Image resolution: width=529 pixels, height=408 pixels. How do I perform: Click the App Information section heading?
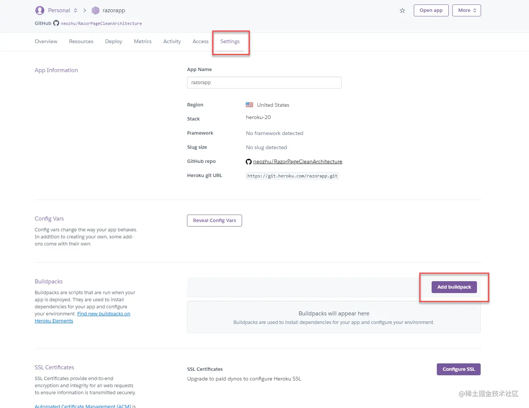click(x=57, y=70)
